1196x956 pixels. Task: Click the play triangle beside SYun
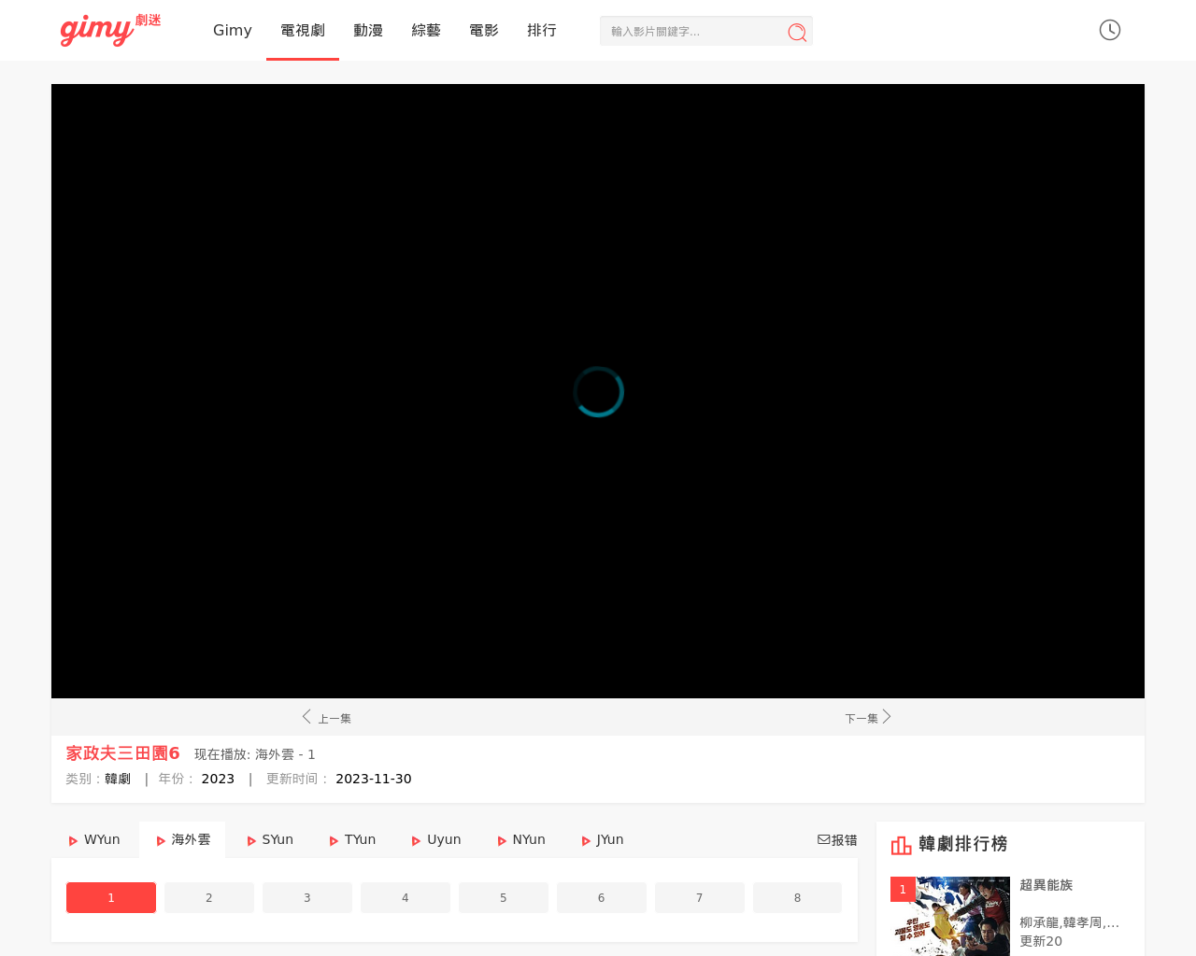coord(251,840)
